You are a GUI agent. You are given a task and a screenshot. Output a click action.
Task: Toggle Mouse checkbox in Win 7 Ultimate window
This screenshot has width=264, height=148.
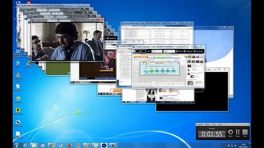point(177,51)
